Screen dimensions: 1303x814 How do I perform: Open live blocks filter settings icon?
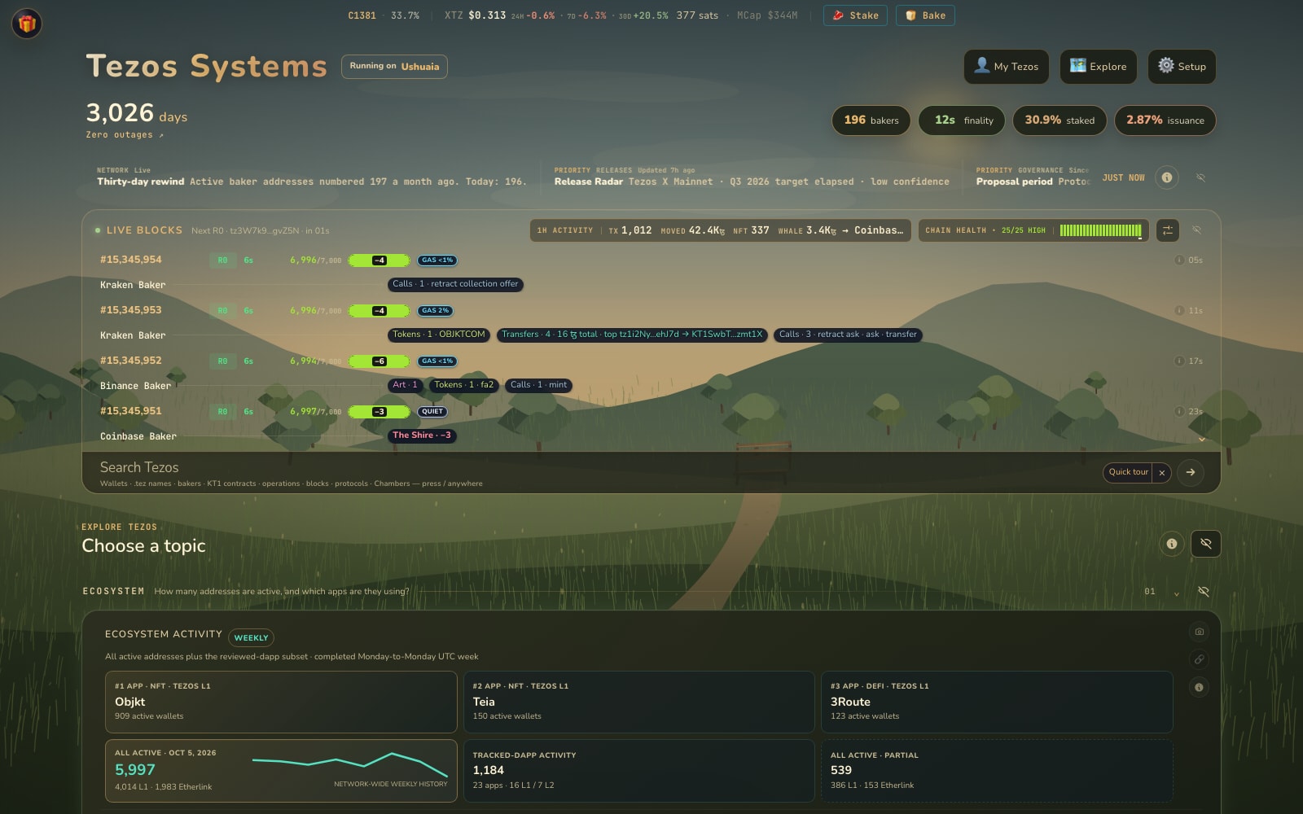(x=1167, y=230)
